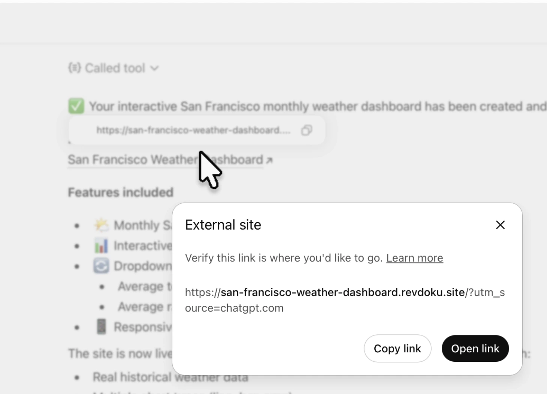Click the external arrow icon after Dashboard link

pyautogui.click(x=269, y=161)
